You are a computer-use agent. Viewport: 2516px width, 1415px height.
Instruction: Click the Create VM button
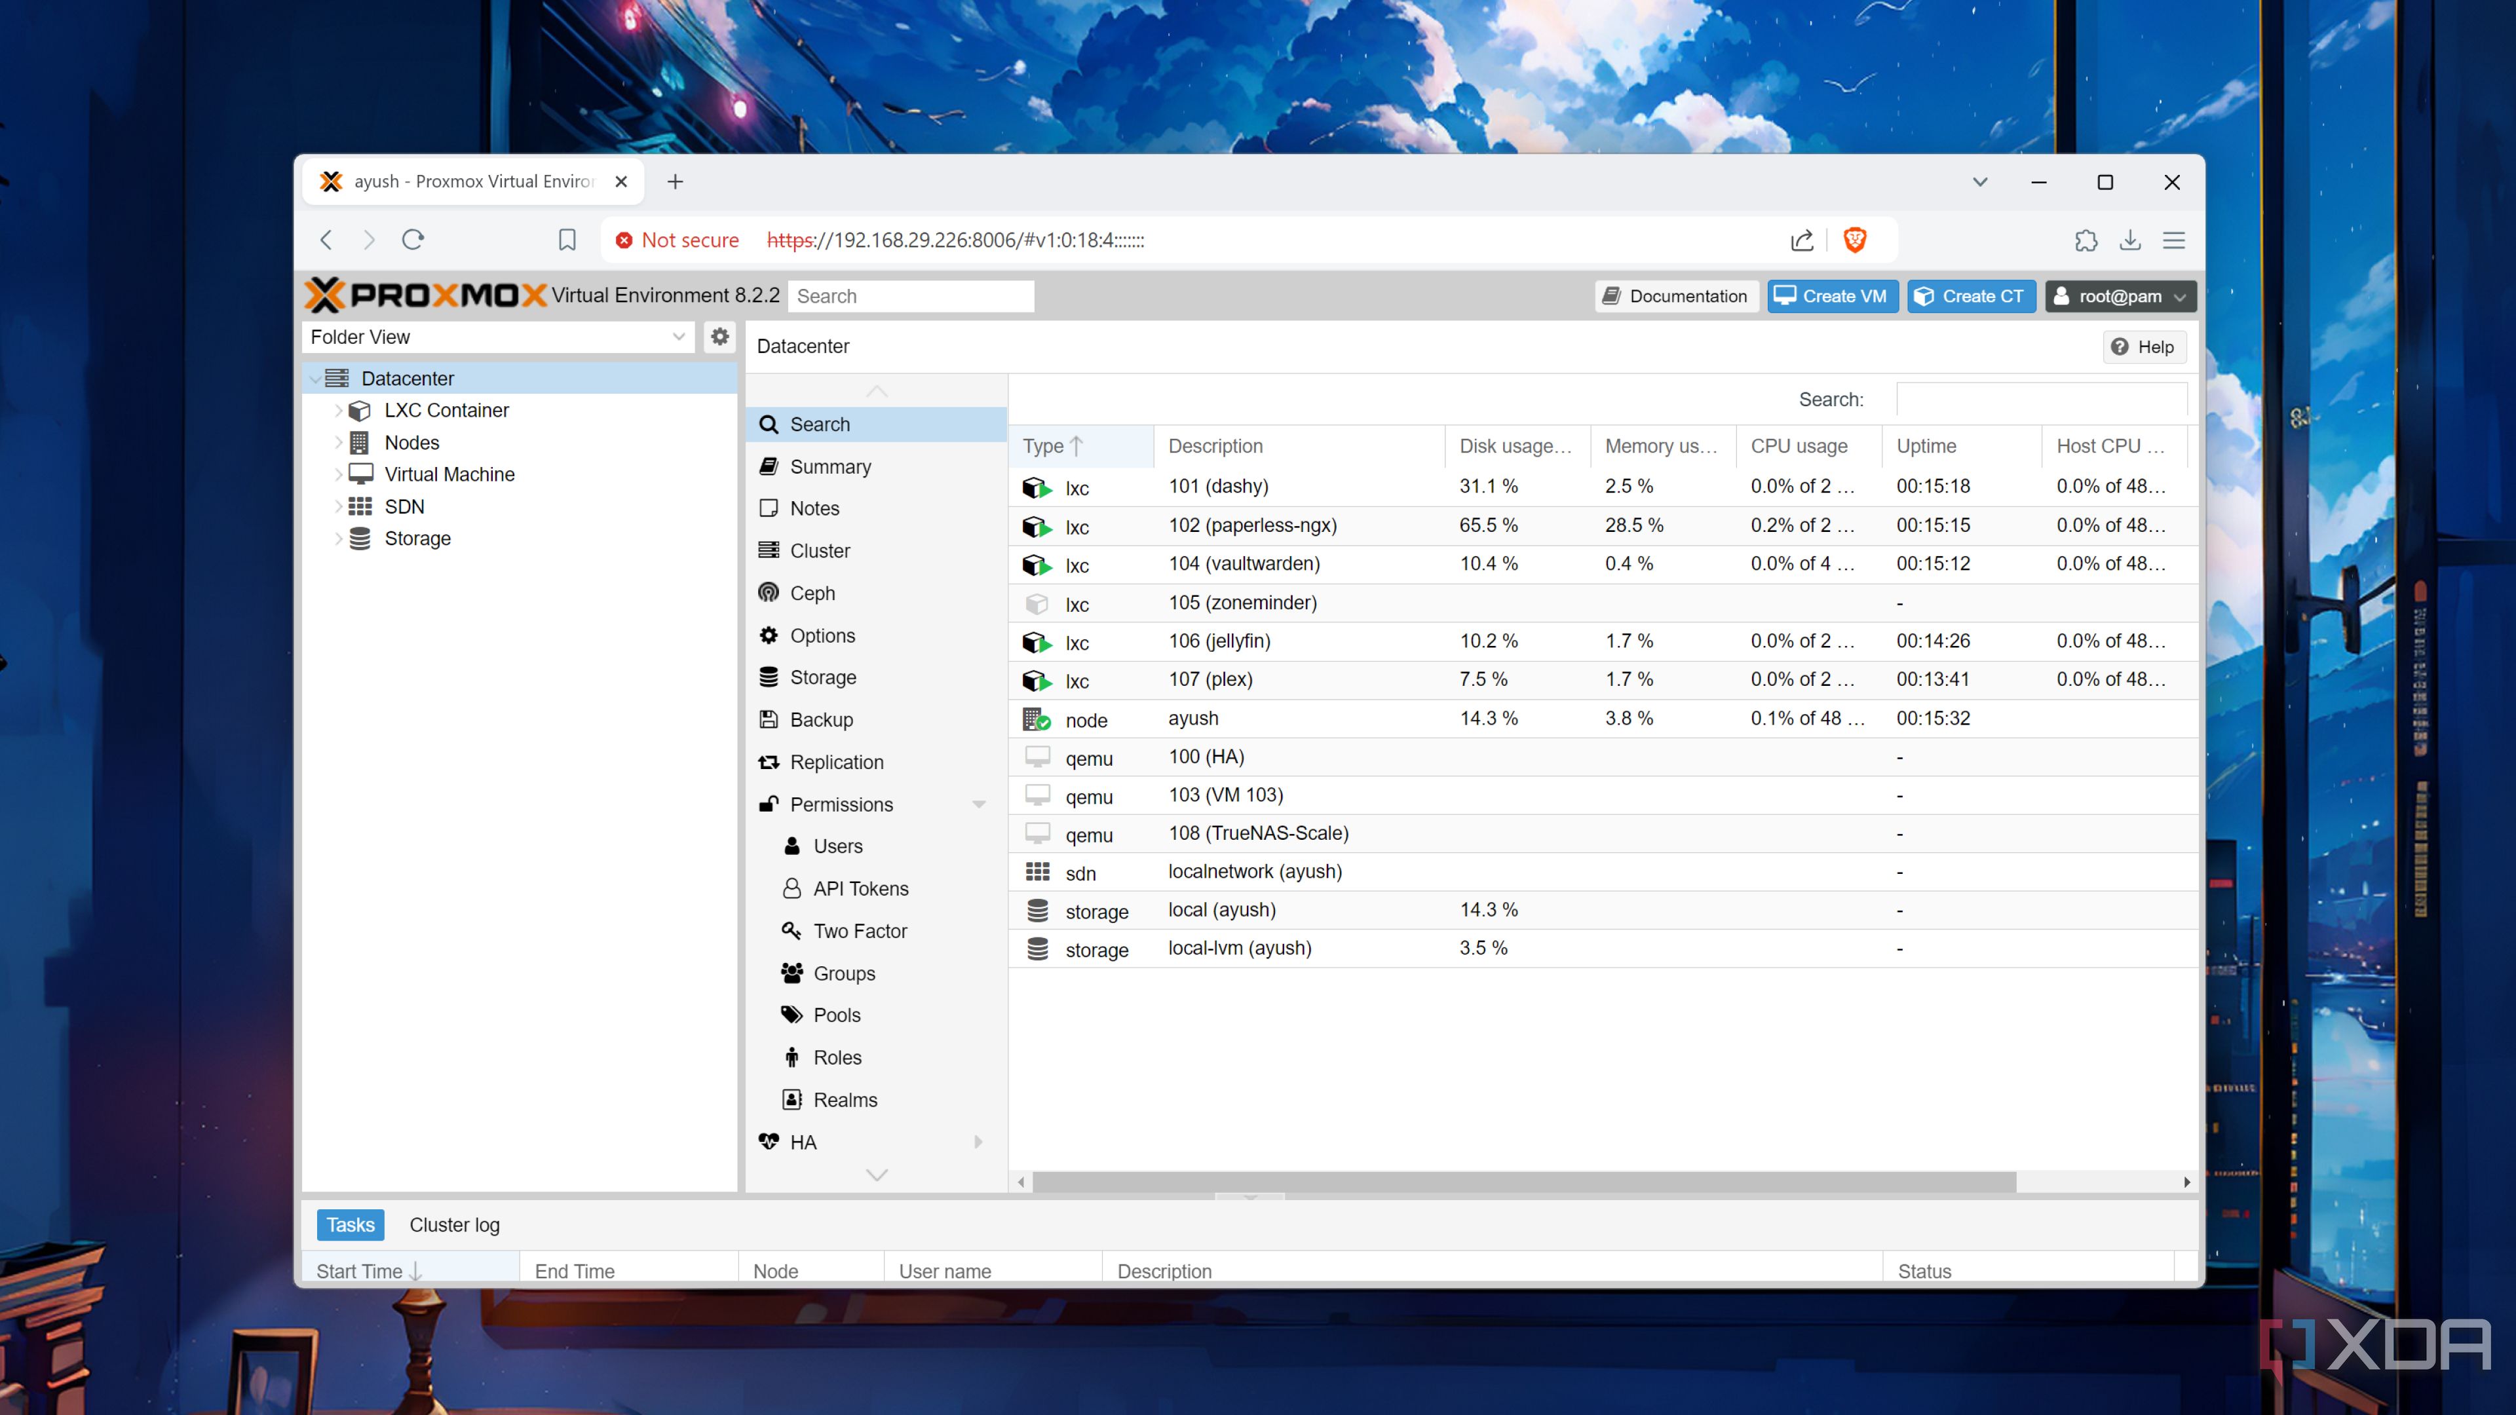click(x=1831, y=296)
